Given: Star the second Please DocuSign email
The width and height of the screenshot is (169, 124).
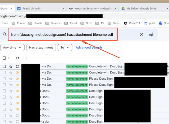Looking at the screenshot, I should point(11,85).
